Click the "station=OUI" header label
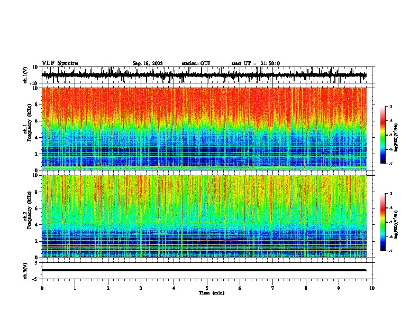 pos(196,63)
